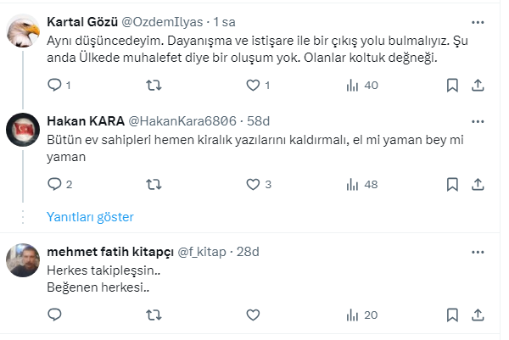Reply to mehmet fatih kitapçı's tweet
Screen dimensions: 509x340
pos(54,315)
